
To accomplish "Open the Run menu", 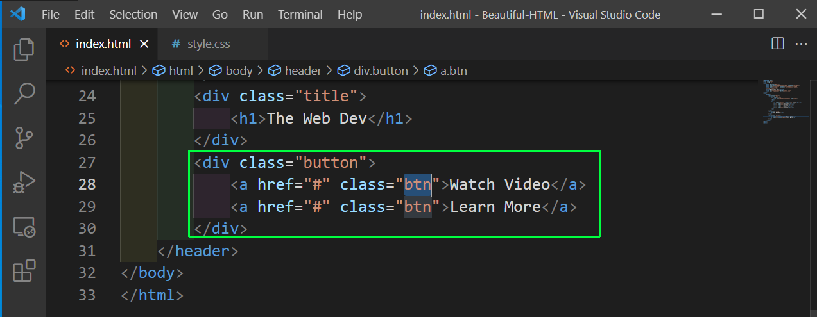I will click(x=253, y=14).
